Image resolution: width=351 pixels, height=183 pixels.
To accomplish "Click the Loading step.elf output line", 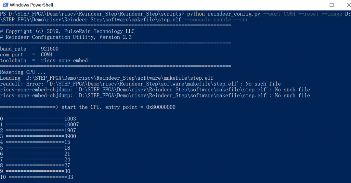I will coord(107,78).
